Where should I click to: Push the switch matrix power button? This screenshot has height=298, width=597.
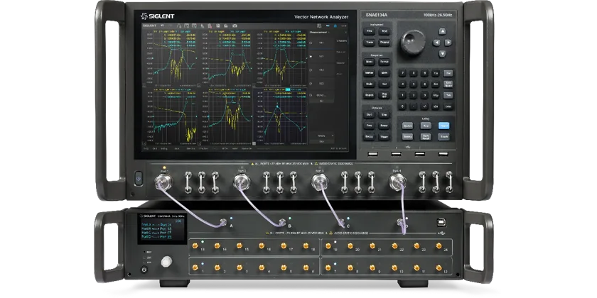[144, 270]
